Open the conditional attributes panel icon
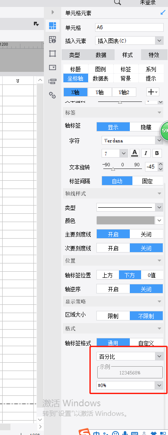168x435 pixels. pos(53,81)
